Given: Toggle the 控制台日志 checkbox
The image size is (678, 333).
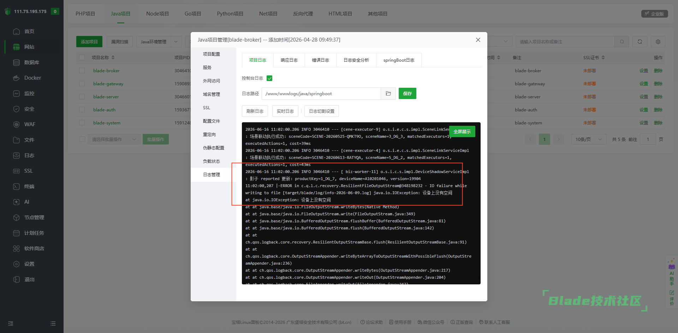Looking at the screenshot, I should (269, 78).
